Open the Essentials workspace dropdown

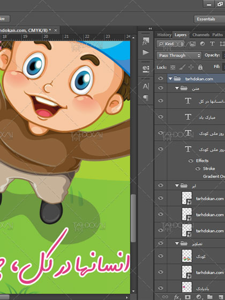coord(209,19)
